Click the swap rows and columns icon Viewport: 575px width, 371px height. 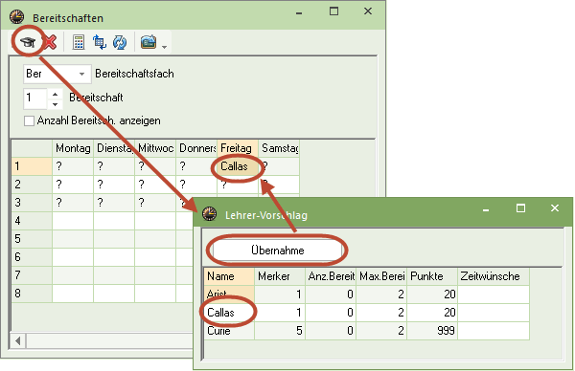[99, 42]
